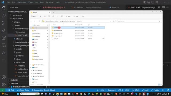Click Prettier in status bar
Viewport: 171px width, 96px height.
click(x=155, y=90)
